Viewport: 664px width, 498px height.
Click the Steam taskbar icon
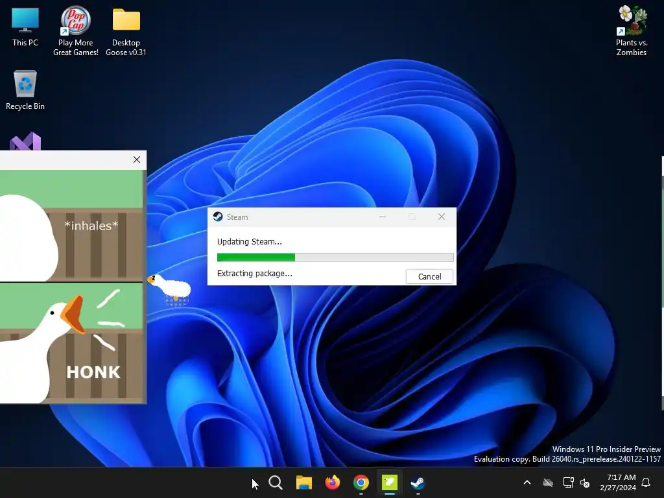tap(418, 482)
